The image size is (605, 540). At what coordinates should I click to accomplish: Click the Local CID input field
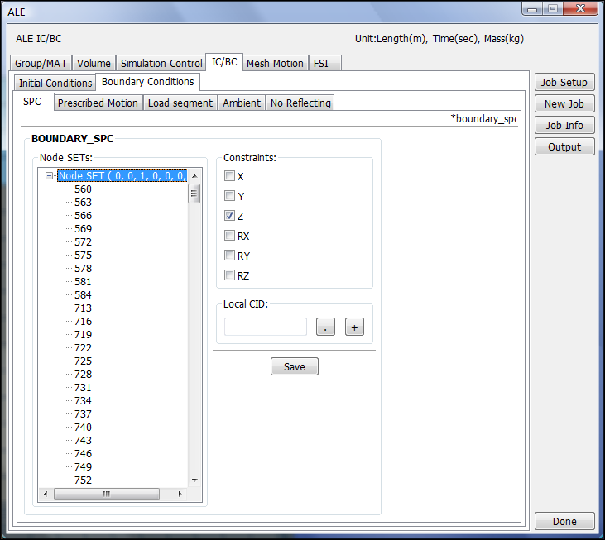[x=265, y=327]
